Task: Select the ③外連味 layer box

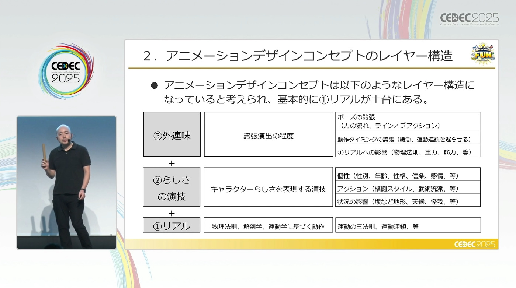Action: 172,134
